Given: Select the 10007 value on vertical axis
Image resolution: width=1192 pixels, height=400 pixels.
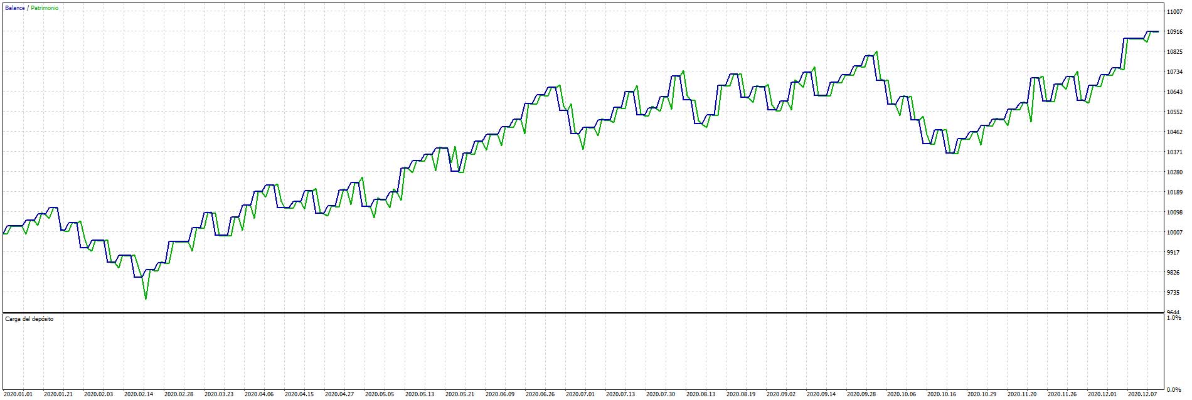Looking at the screenshot, I should (1175, 233).
